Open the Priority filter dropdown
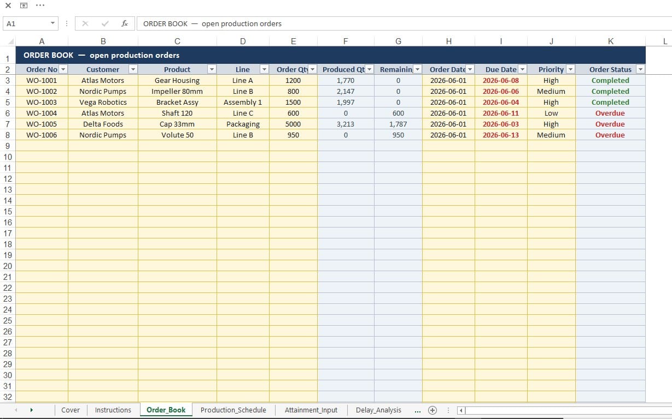The height and width of the screenshot is (419, 672). pyautogui.click(x=570, y=69)
